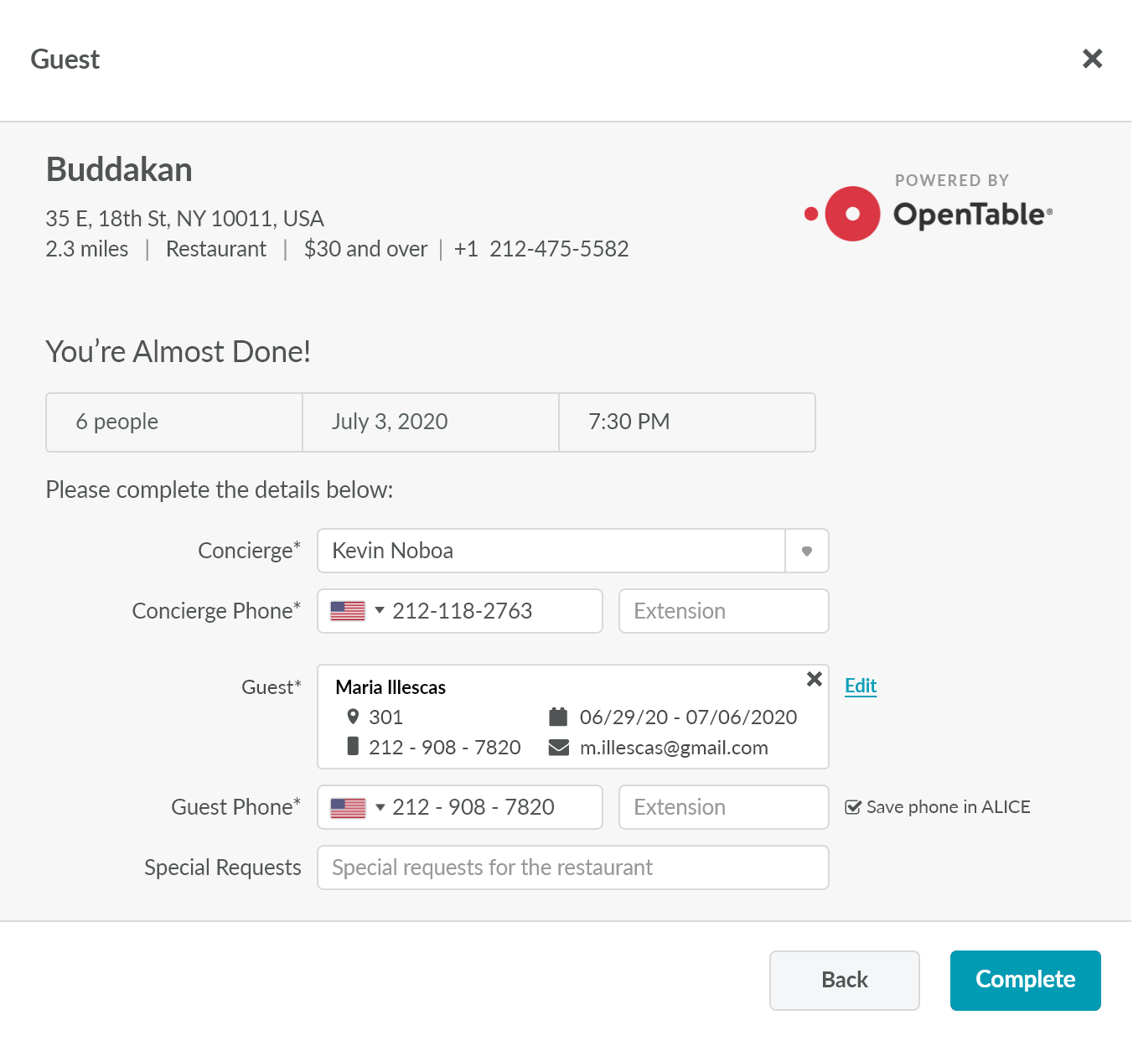Viewport: 1133px width, 1041px height.
Task: Click the calendar icon beside stay dates
Action: pyautogui.click(x=558, y=717)
